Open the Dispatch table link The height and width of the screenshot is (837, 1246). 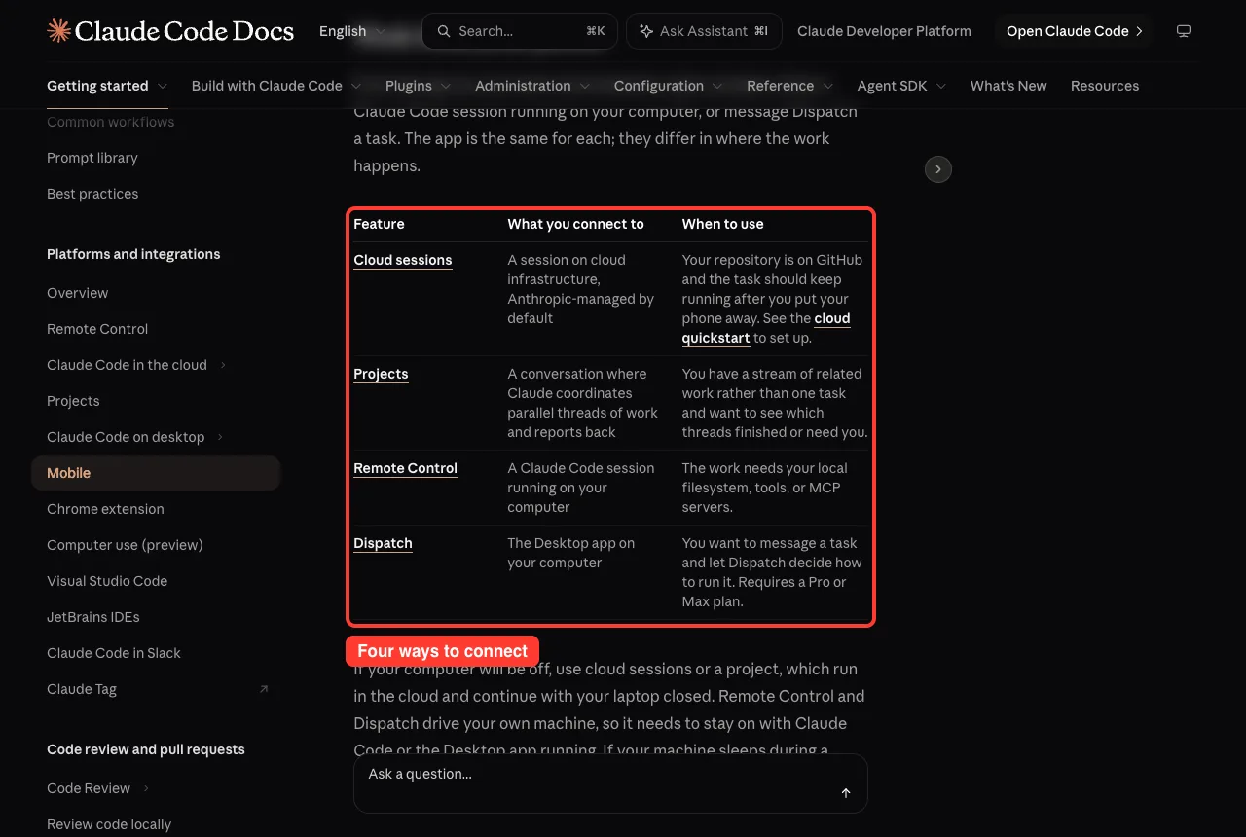[x=383, y=543]
